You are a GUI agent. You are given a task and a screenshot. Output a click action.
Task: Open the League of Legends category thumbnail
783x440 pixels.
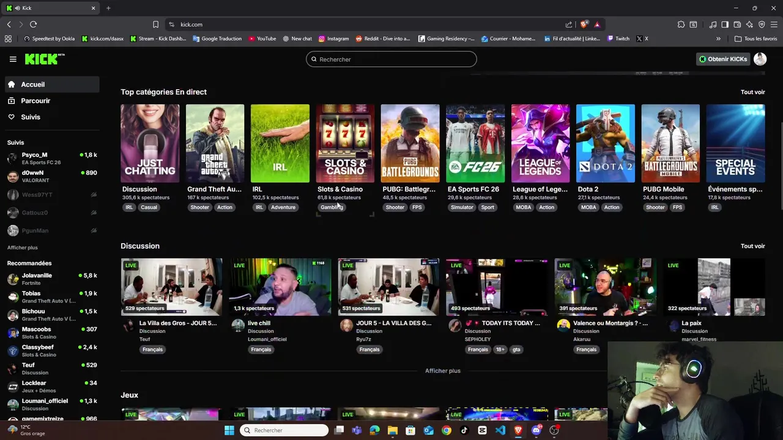540,144
